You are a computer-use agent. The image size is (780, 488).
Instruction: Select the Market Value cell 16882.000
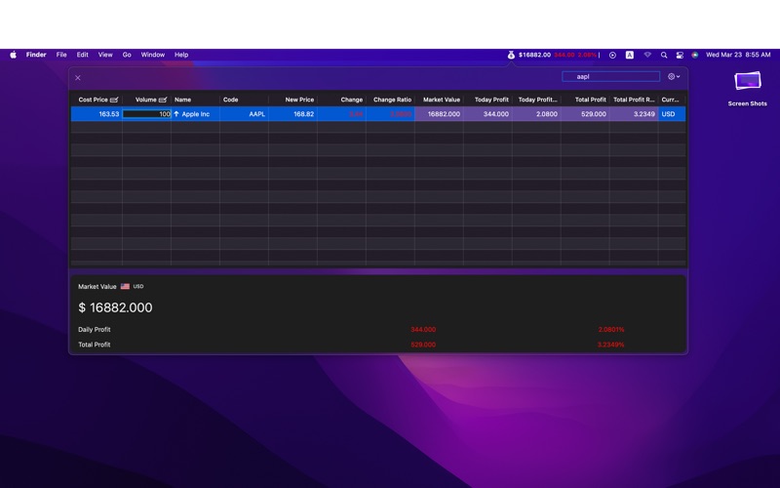[x=440, y=114]
